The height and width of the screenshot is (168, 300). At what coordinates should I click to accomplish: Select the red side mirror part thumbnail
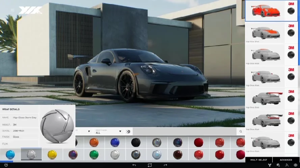pos(266,77)
